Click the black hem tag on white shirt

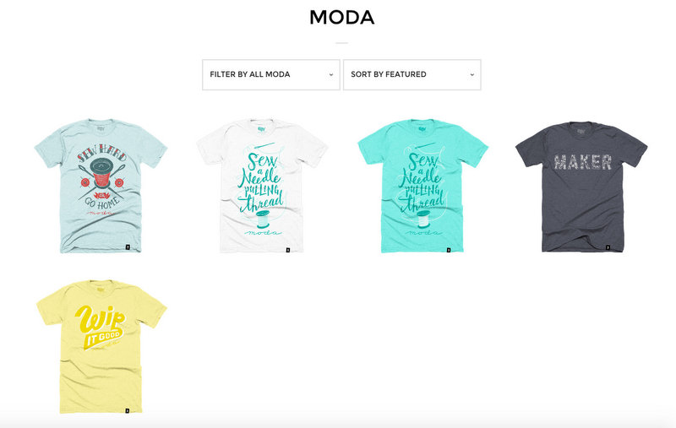coord(288,250)
